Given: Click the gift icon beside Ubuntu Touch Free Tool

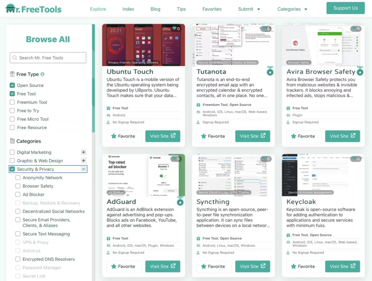Looking at the screenshot, I should click(x=108, y=108).
